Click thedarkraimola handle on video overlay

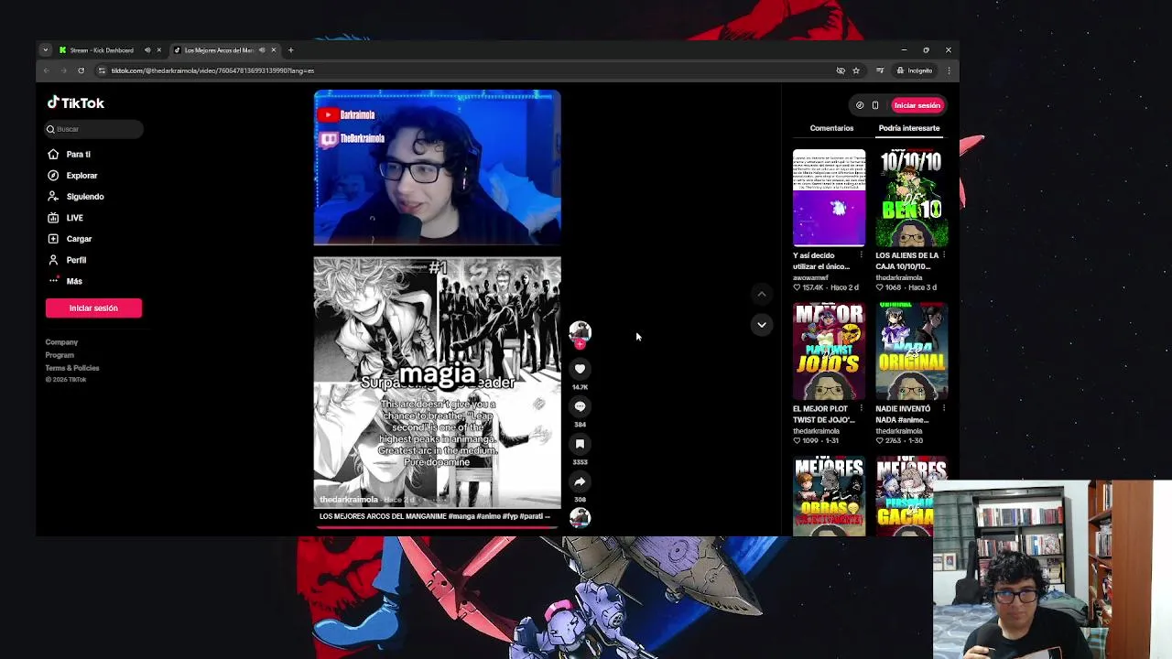pos(348,500)
